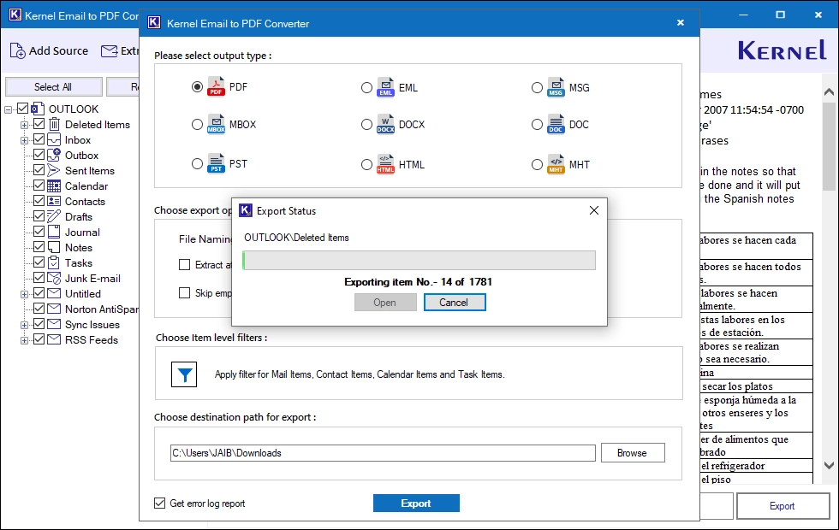Click the MSG format icon

coord(556,87)
